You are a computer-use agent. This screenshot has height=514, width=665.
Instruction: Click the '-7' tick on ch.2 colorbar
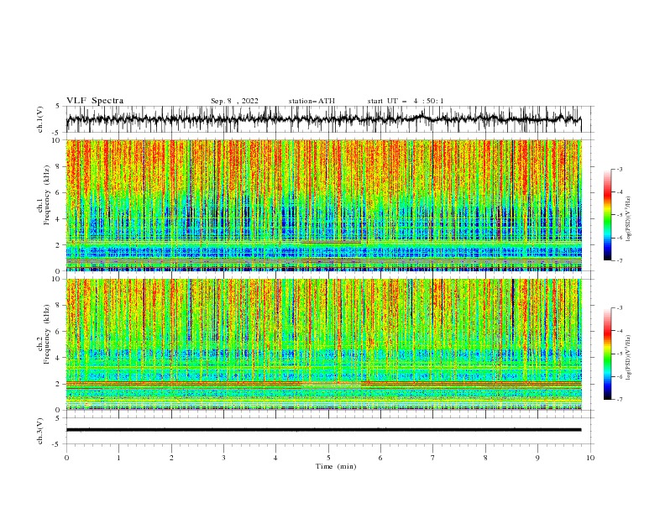pos(620,400)
